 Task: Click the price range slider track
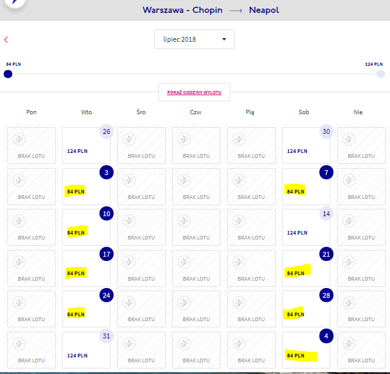coord(194,74)
